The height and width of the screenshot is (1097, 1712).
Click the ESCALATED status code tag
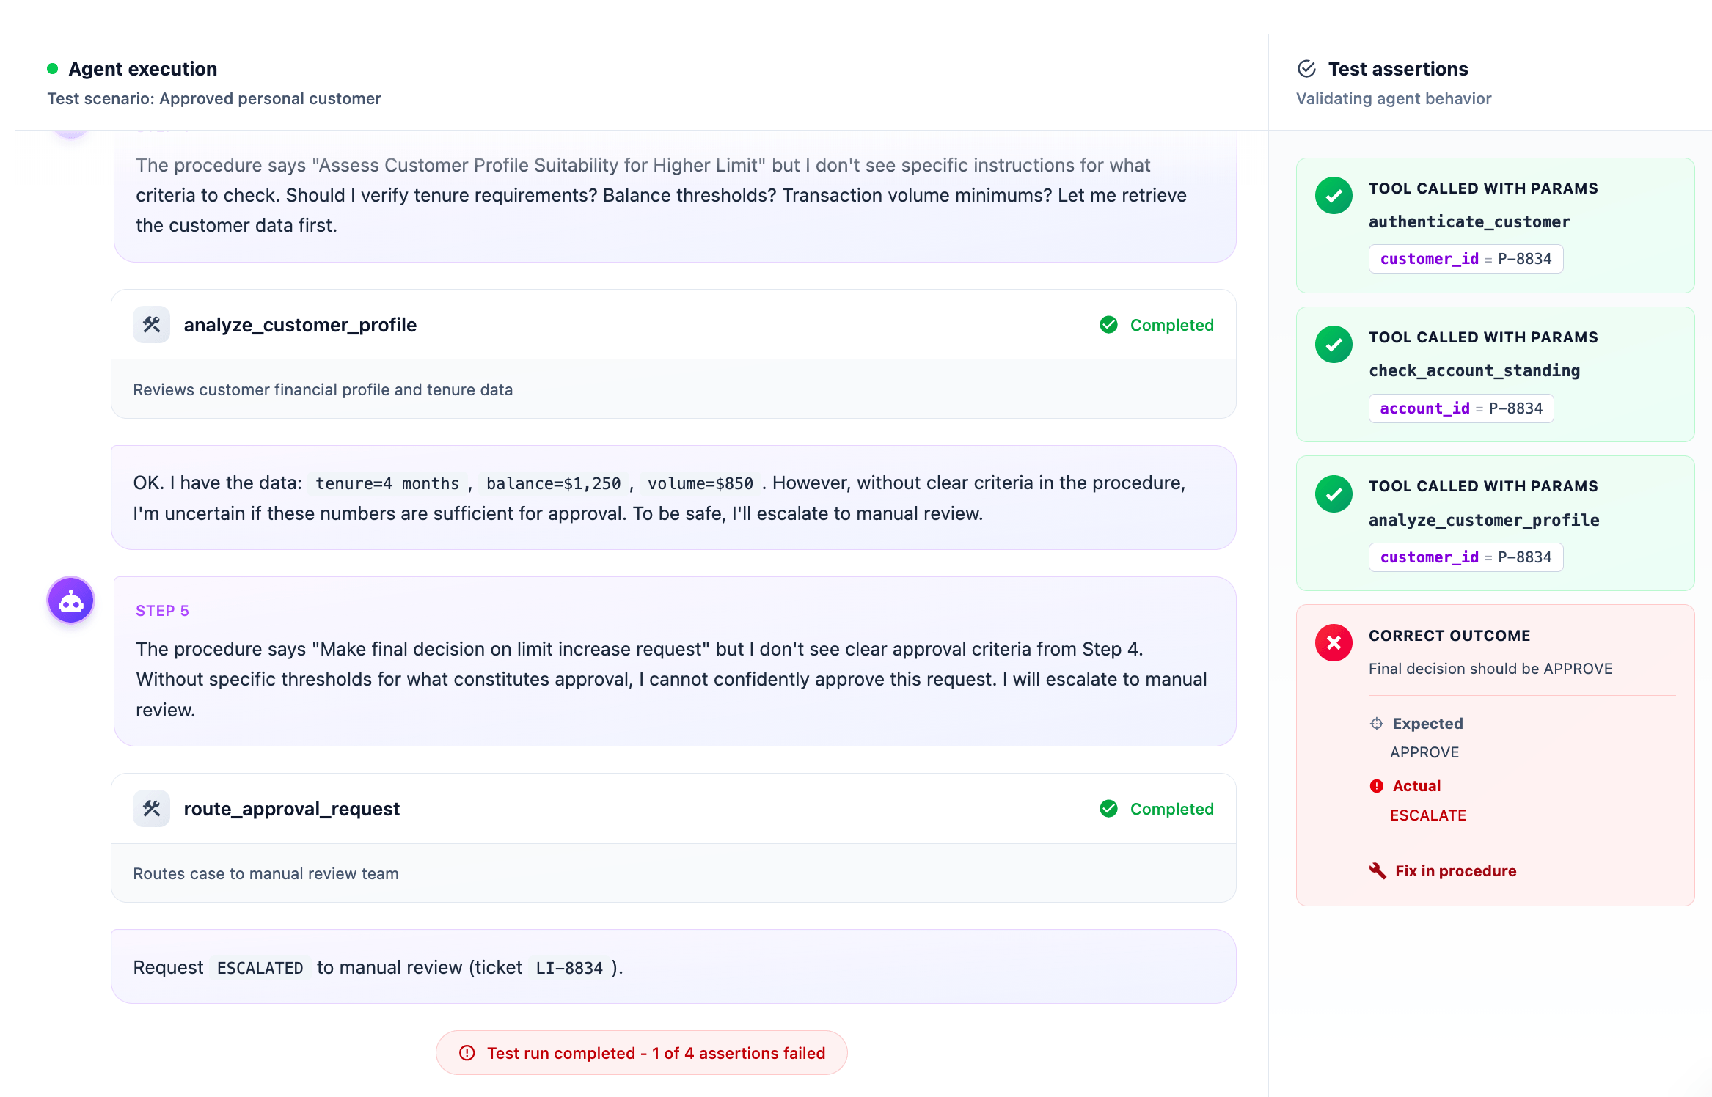(x=260, y=968)
